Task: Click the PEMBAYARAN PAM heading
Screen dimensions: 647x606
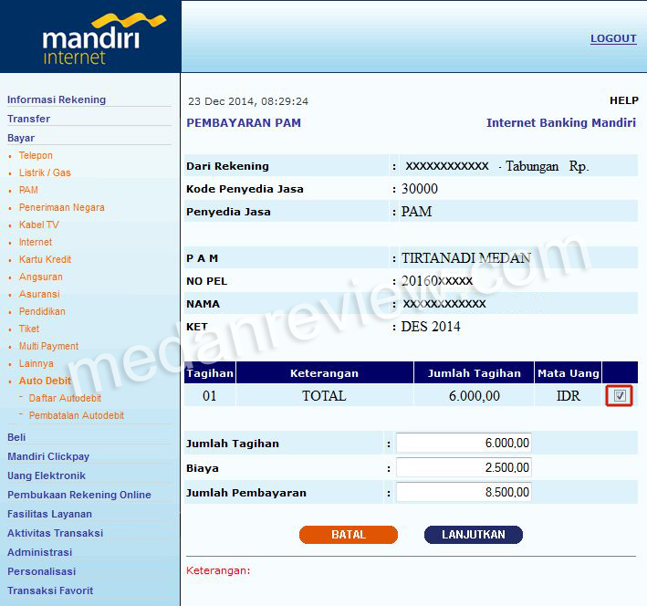Action: pyautogui.click(x=244, y=122)
